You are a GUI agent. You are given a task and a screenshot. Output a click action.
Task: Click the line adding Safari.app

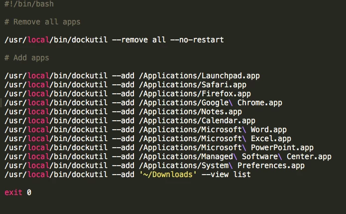(125, 85)
